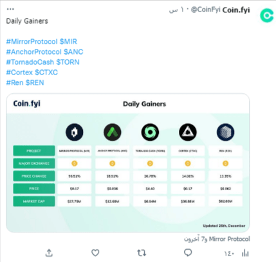
Task: Click the Mirror Protocol coin logo
Action: click(x=75, y=132)
